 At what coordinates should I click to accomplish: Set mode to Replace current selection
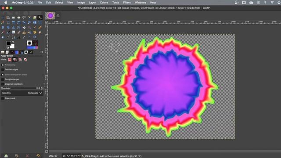coord(10,60)
